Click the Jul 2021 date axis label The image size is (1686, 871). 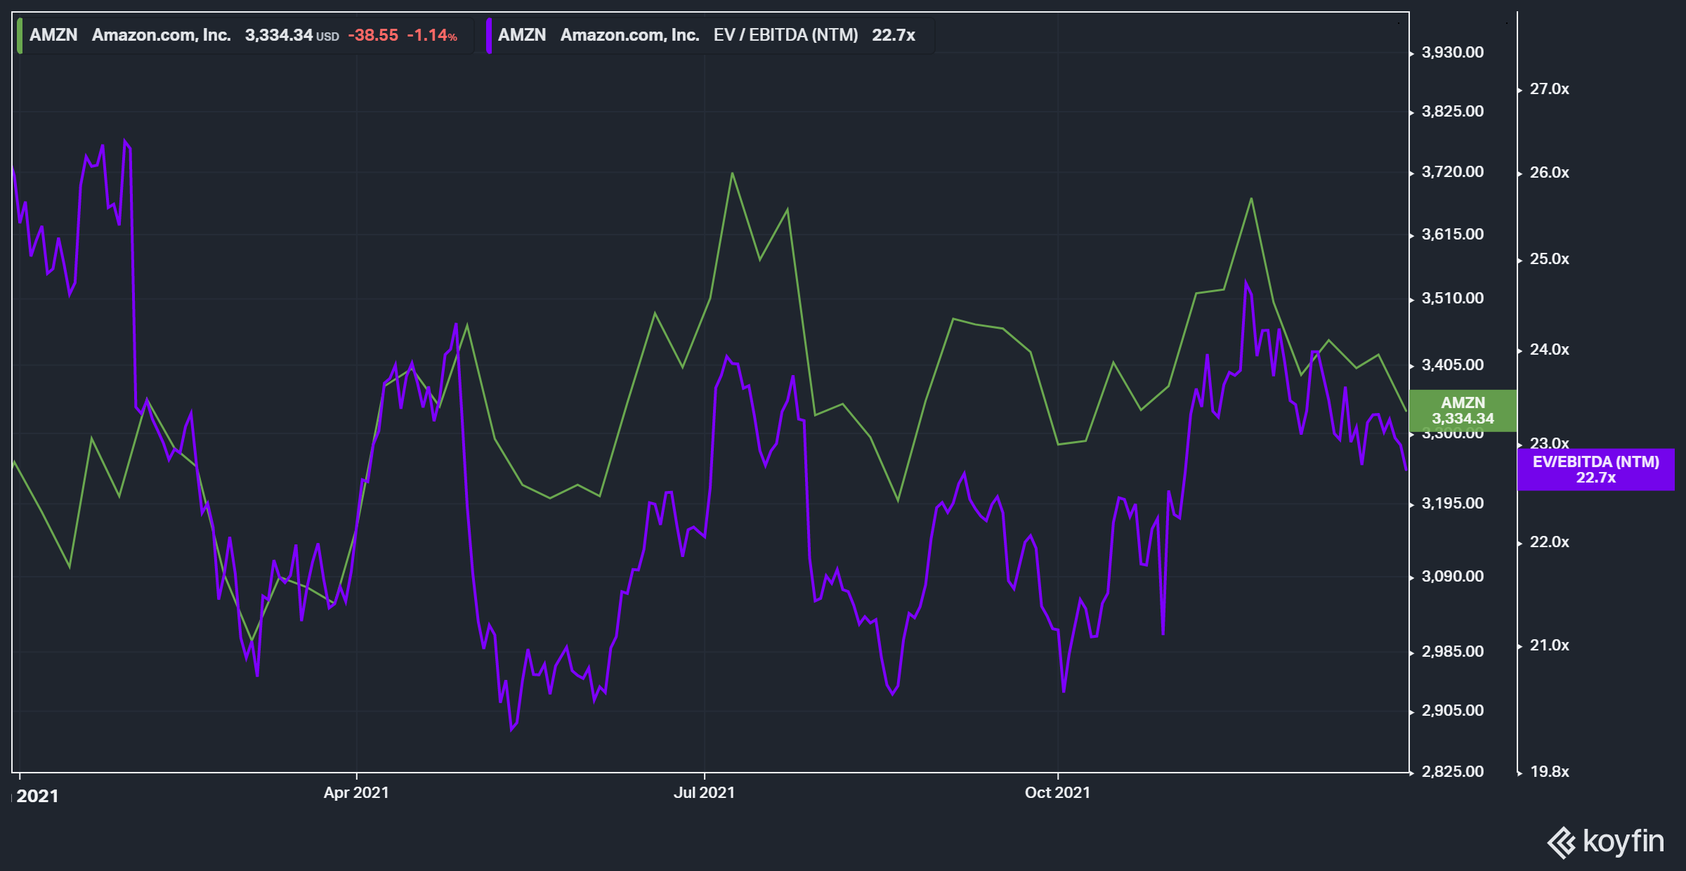(x=704, y=792)
